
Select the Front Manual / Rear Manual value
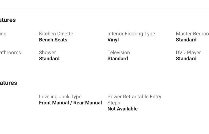70,103
